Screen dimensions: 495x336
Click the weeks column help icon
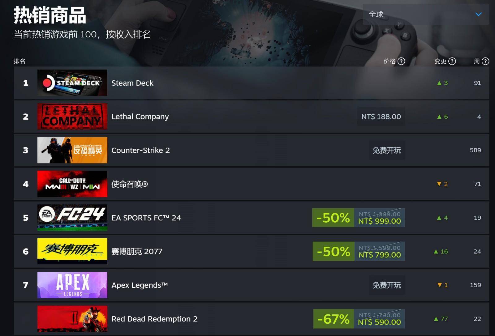[485, 61]
